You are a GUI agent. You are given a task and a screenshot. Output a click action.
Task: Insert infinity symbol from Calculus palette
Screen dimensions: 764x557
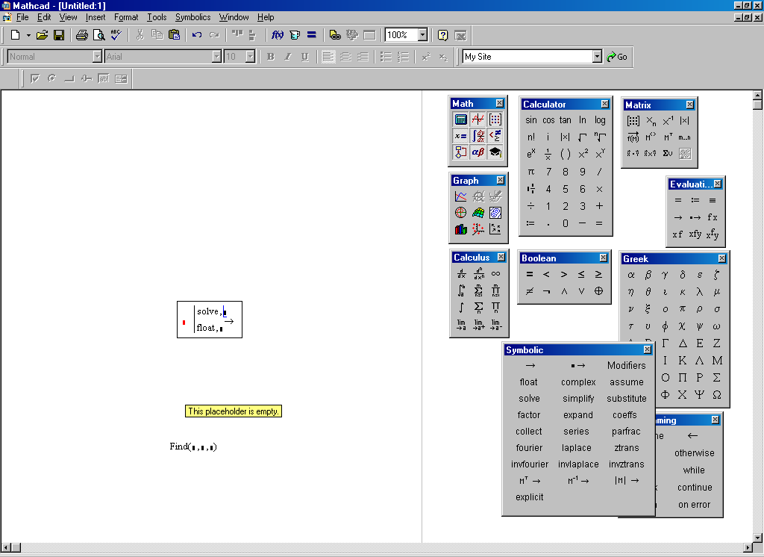(495, 273)
